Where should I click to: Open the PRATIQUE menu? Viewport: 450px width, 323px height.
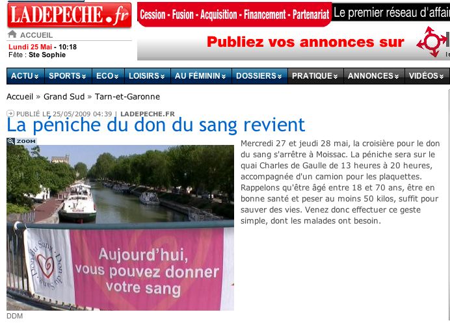pos(315,76)
